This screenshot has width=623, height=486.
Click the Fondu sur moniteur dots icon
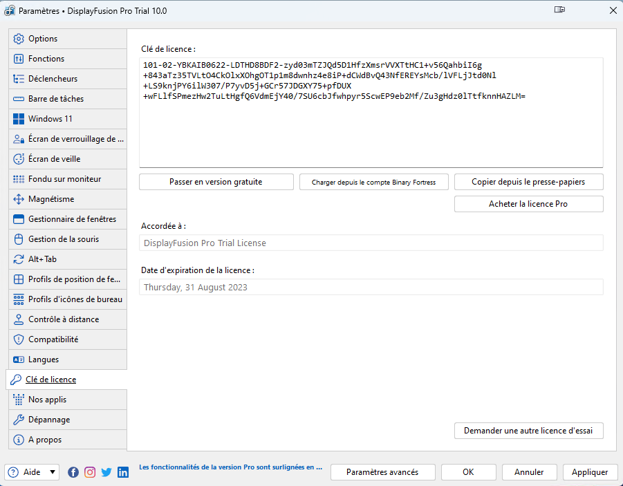pyautogui.click(x=19, y=179)
